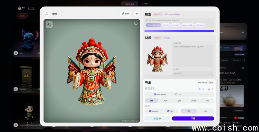Select the .glb export format
Viewport: 259px width, 132px height.
coord(179,100)
